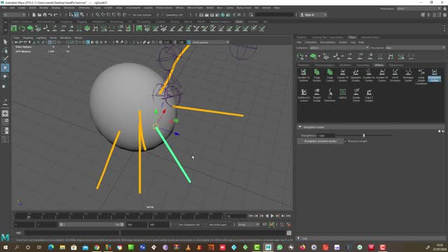Viewport: 448px width, 252px height.
Task: Select the Straighten Guide utility
Action: pos(434,75)
